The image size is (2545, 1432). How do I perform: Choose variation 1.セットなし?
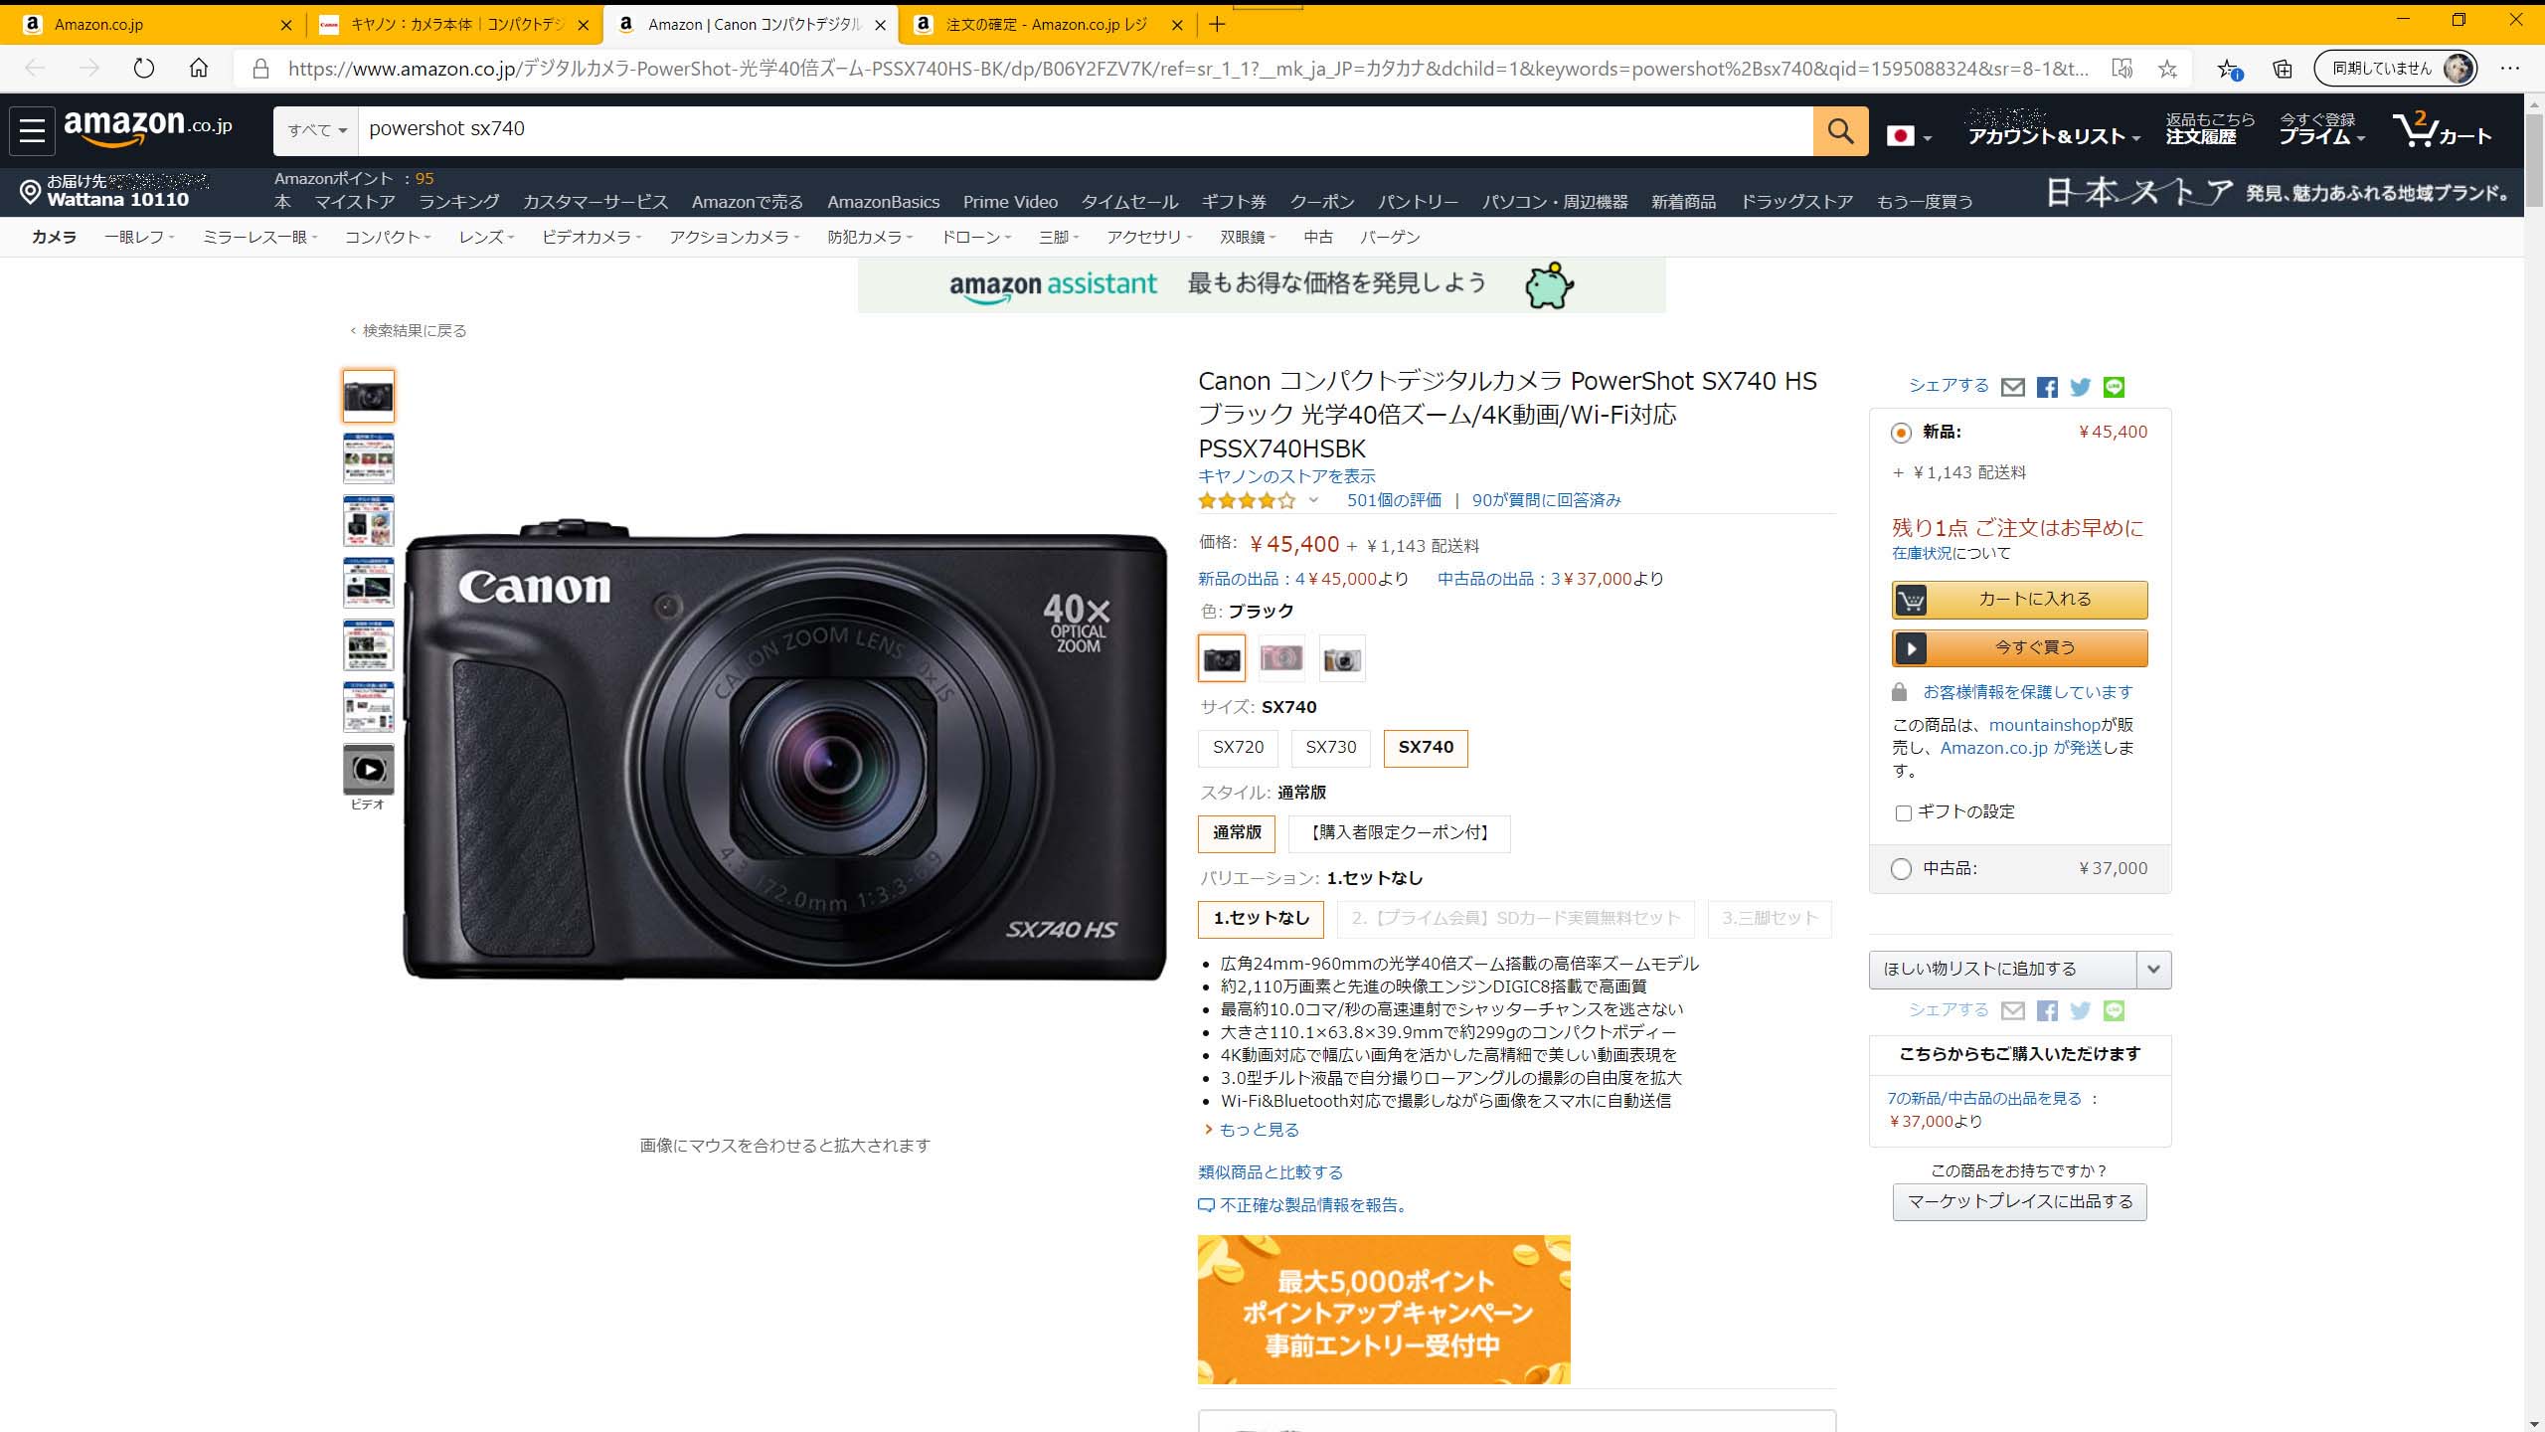pyautogui.click(x=1261, y=919)
